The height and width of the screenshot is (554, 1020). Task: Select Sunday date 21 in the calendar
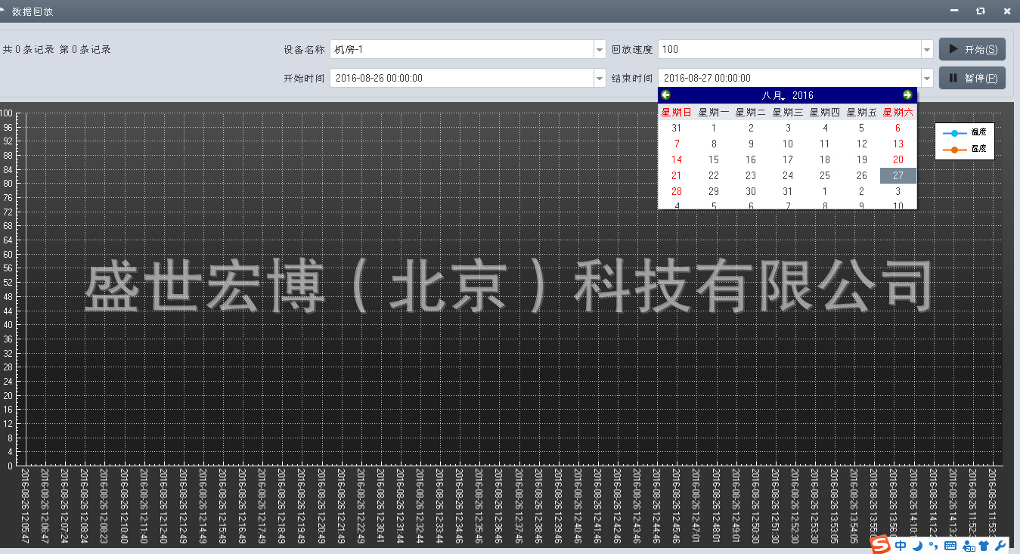click(x=677, y=175)
